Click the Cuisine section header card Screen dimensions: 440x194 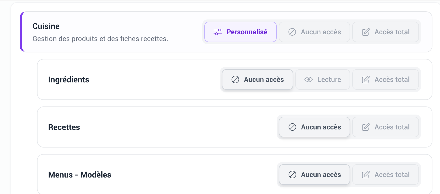(x=226, y=32)
